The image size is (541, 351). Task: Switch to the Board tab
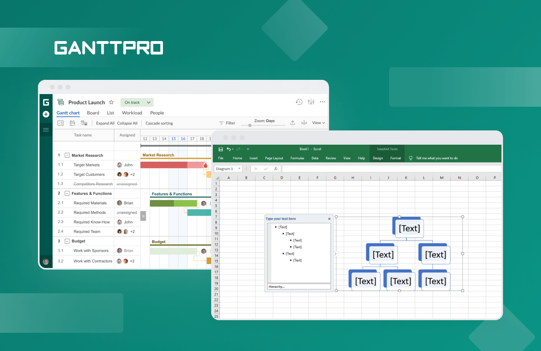tap(93, 113)
